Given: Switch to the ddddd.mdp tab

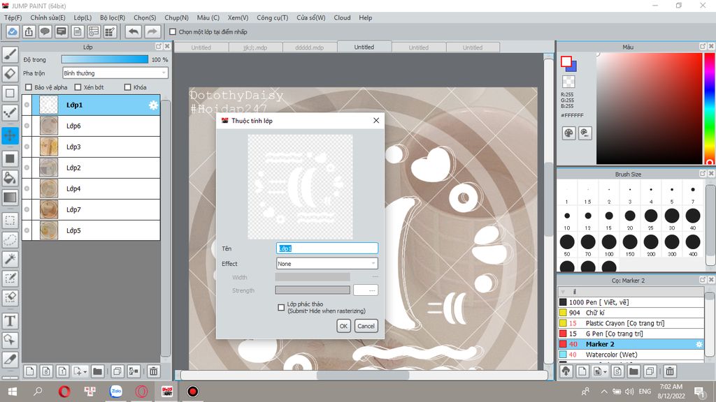Looking at the screenshot, I should (x=310, y=47).
